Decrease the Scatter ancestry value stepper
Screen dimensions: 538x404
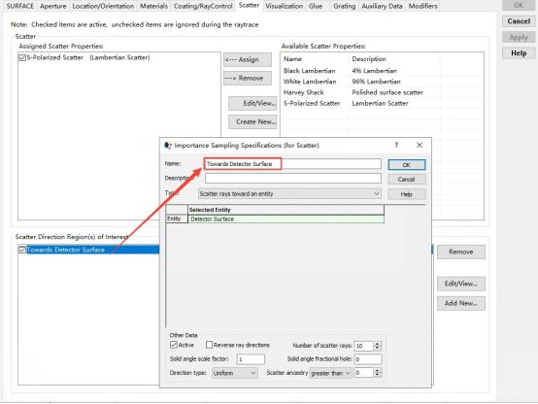377,375
